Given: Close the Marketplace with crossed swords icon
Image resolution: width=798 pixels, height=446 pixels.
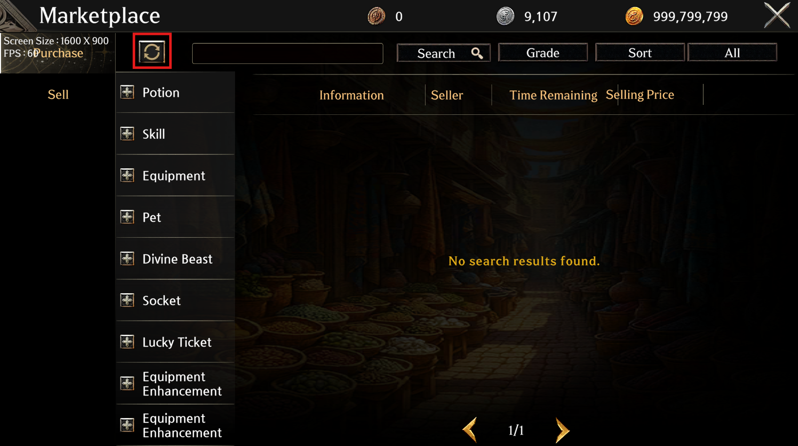Looking at the screenshot, I should pyautogui.click(x=778, y=15).
